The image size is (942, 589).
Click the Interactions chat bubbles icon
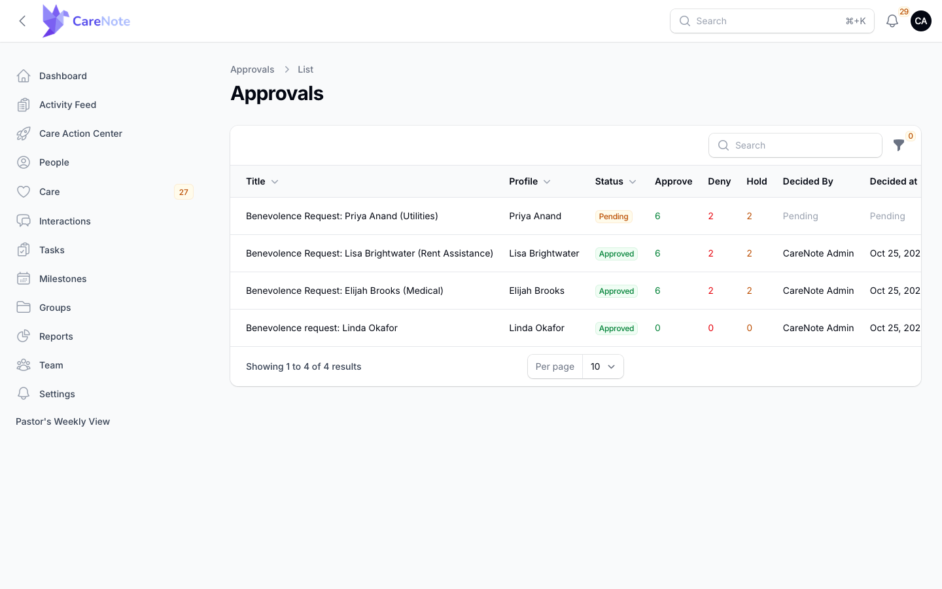pyautogui.click(x=24, y=221)
